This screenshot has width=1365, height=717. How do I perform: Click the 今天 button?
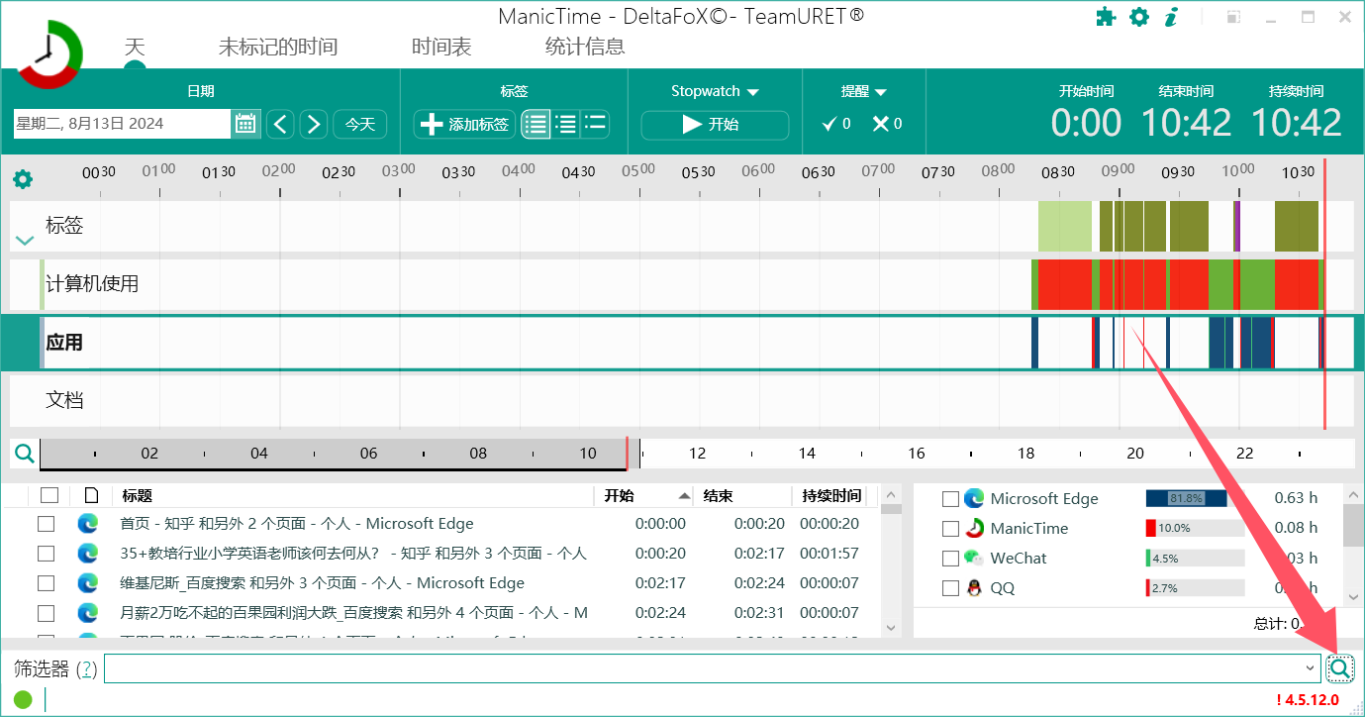360,124
